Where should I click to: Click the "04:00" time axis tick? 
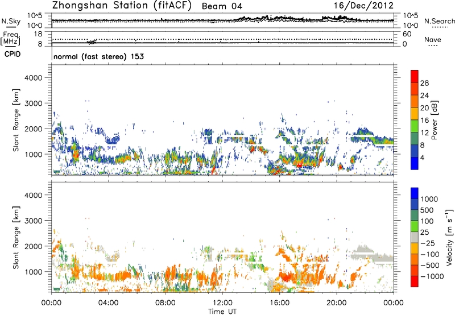point(108,303)
